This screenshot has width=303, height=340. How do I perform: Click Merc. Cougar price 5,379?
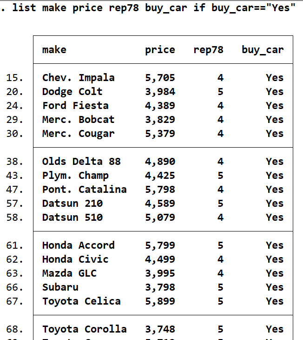160,134
